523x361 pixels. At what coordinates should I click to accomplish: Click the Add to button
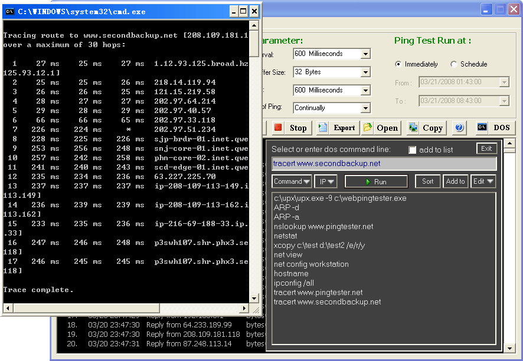point(455,181)
